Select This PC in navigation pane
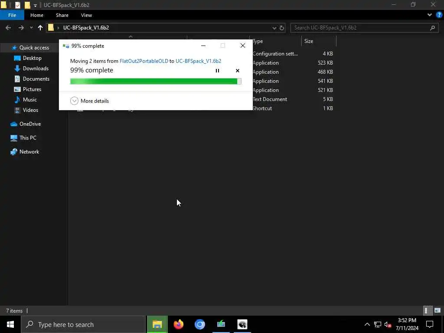Viewport: 444px width, 333px height. coord(28,138)
